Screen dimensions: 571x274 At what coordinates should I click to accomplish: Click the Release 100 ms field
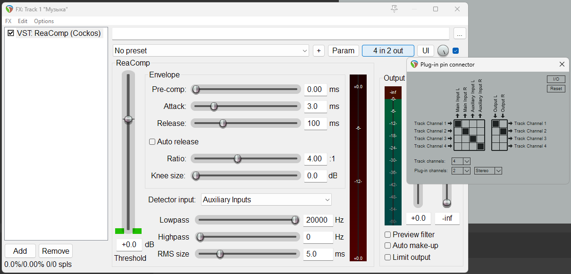click(315, 123)
